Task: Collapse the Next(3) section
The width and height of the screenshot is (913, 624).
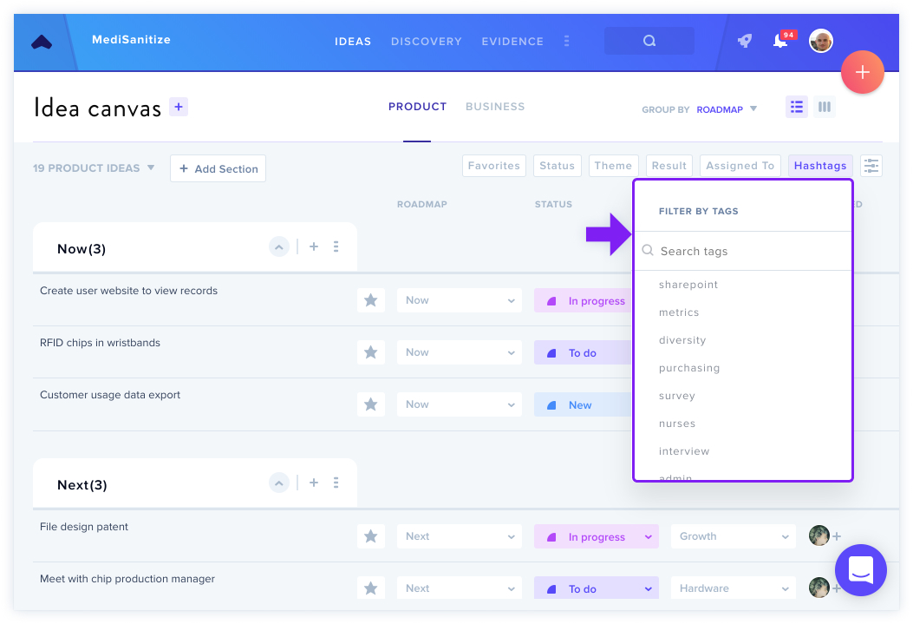Action: click(279, 483)
